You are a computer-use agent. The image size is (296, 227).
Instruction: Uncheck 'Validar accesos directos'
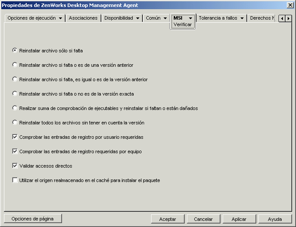[15, 166]
